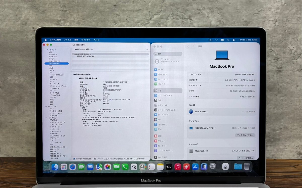Open Mail from the Dock
This screenshot has height=188, width=302.
pyautogui.click(x=90, y=167)
